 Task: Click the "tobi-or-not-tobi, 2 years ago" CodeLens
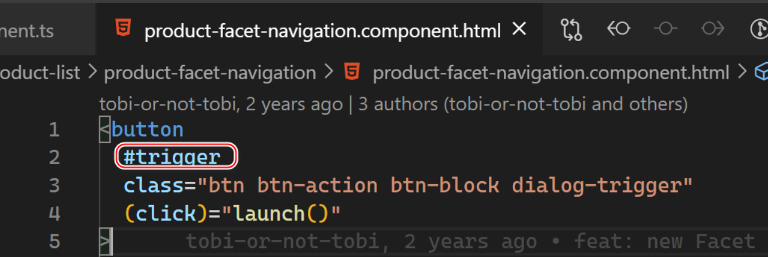click(221, 104)
